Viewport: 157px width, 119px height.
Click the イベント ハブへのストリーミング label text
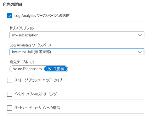click(x=35, y=94)
